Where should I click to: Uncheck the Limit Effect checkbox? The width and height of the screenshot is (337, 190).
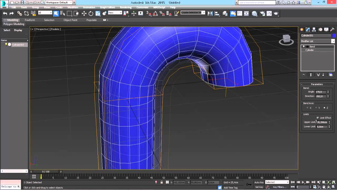pyautogui.click(x=318, y=118)
